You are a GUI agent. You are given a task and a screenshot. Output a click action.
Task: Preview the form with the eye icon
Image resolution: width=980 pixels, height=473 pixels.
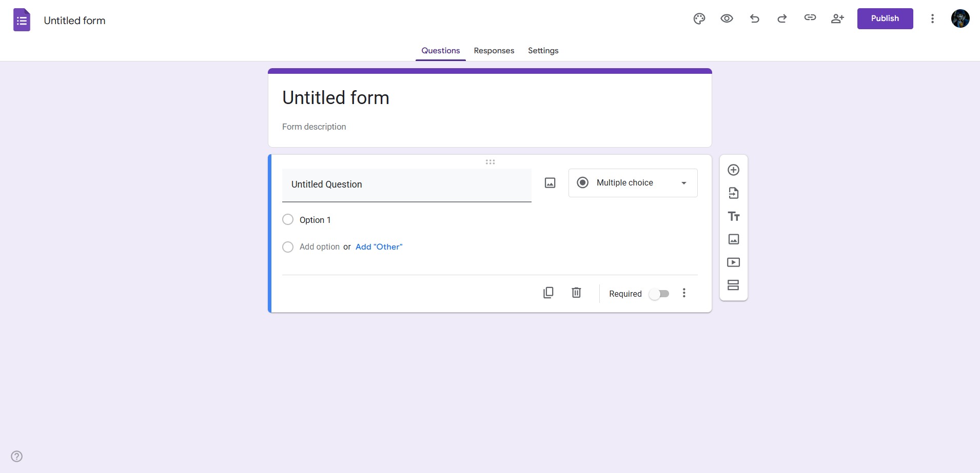click(727, 19)
